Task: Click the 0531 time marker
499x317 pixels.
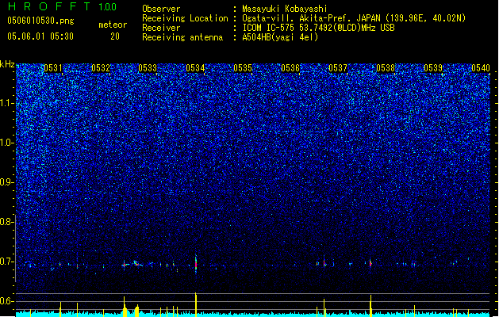Action: pyautogui.click(x=53, y=68)
